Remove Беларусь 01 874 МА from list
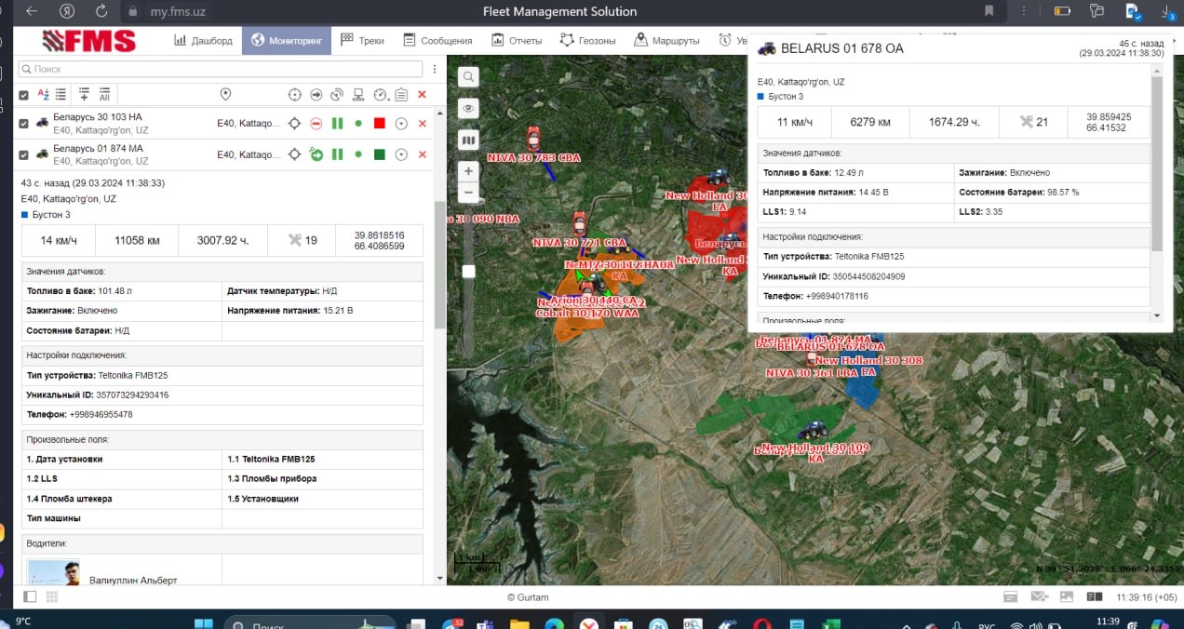Screen dimensions: 1184x629 [423, 154]
